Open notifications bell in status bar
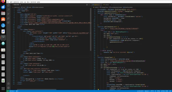The image size is (172, 92). click(170, 91)
